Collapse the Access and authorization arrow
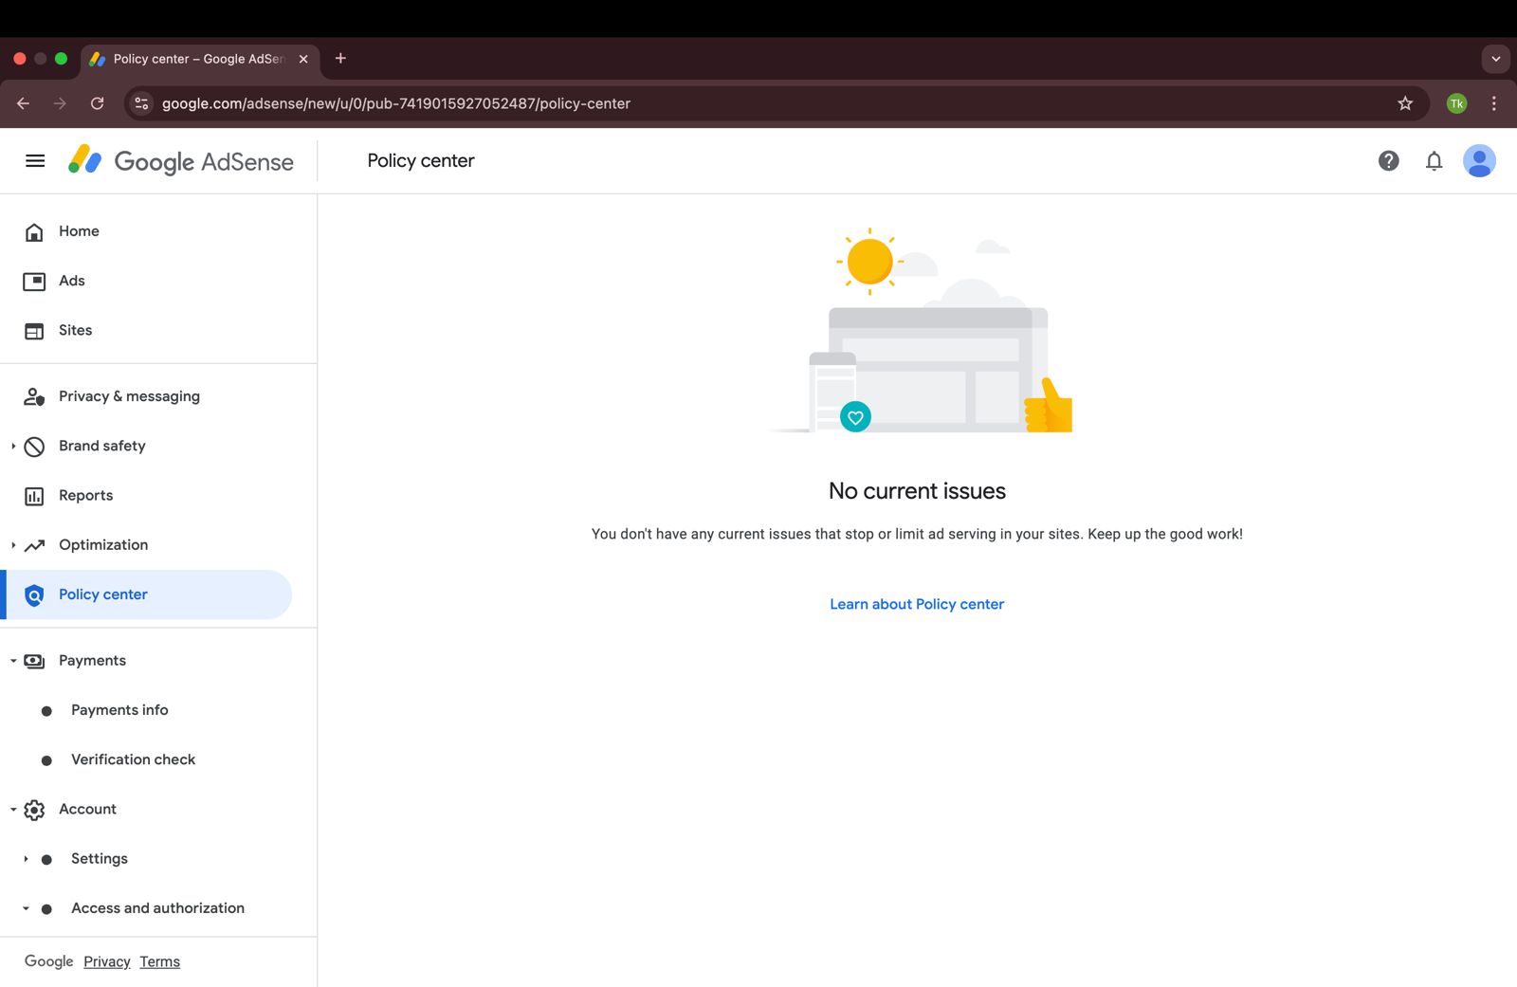This screenshot has width=1517, height=987. coord(26,908)
